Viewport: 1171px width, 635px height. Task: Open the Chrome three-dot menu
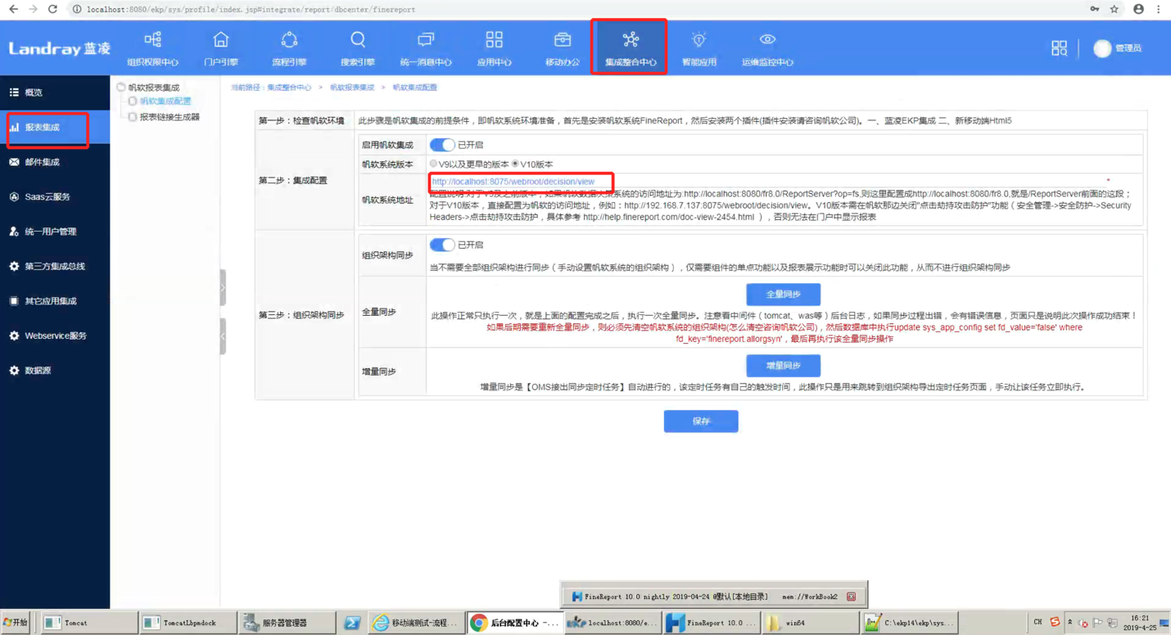click(1158, 9)
